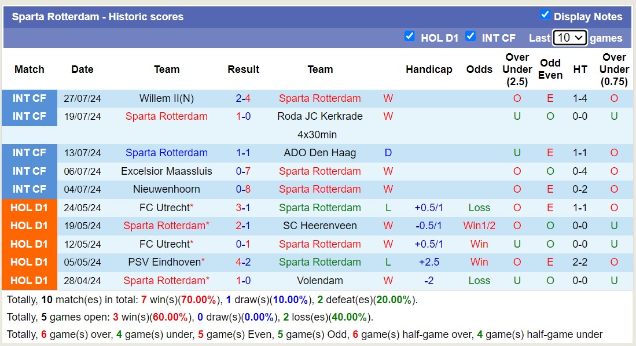This screenshot has width=636, height=346.
Task: Uncheck the INT CF league filter
Action: 470,36
